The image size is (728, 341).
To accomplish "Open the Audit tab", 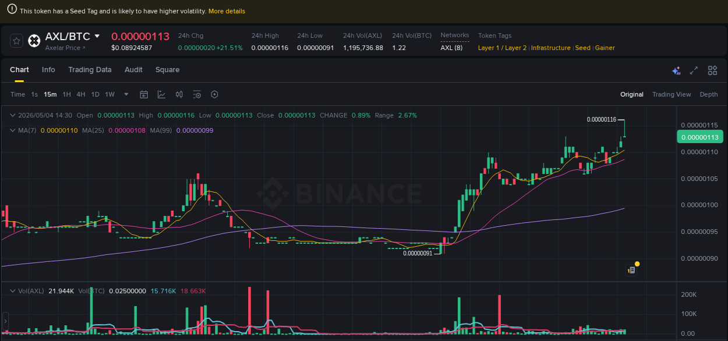I will coord(133,69).
